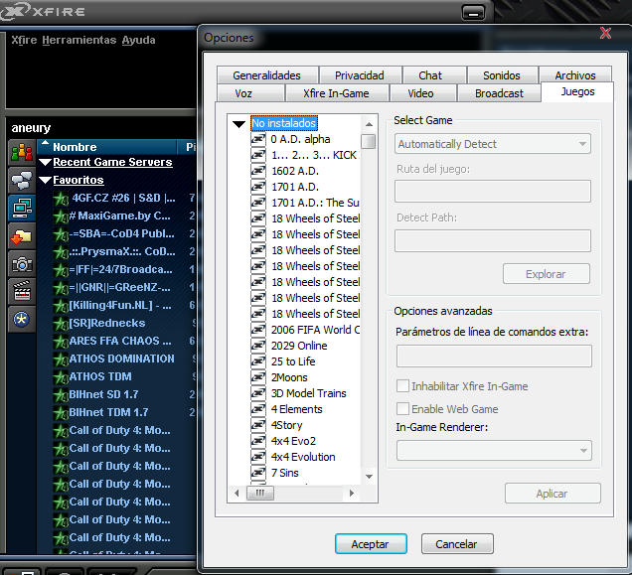Click the Aplicar button
The height and width of the screenshot is (575, 632).
553,494
